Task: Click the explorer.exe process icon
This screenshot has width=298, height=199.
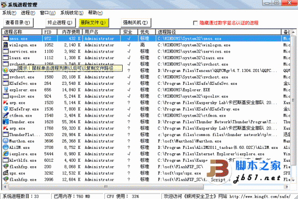Action: pyautogui.click(x=5, y=90)
